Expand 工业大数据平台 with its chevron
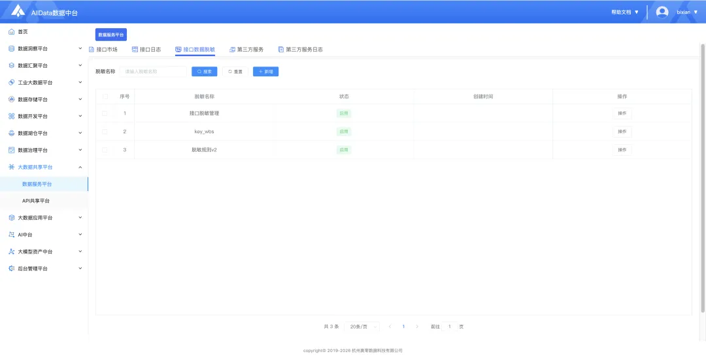 point(80,83)
